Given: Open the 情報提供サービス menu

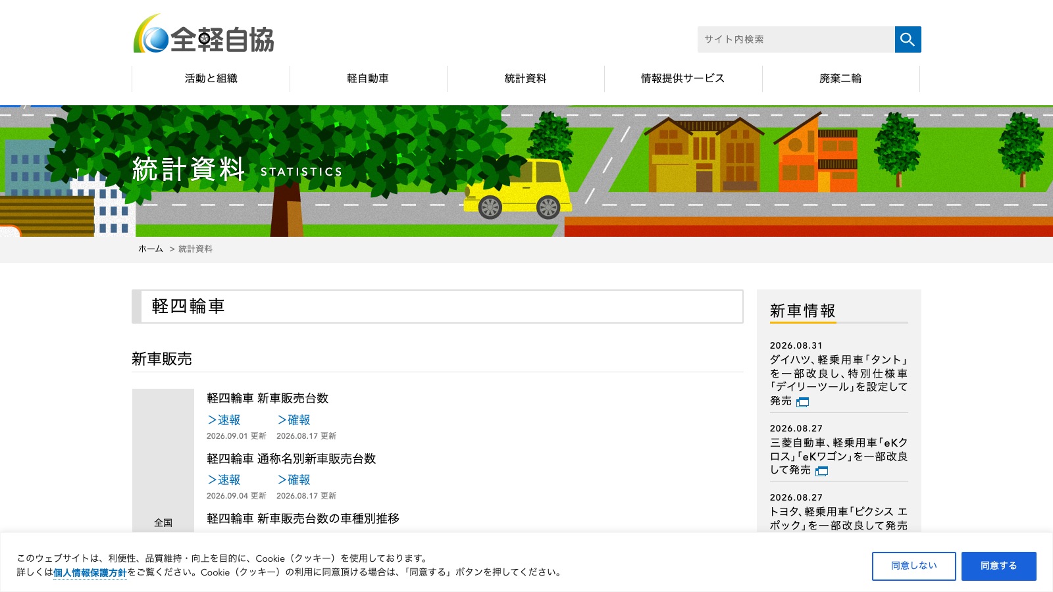Looking at the screenshot, I should (683, 78).
